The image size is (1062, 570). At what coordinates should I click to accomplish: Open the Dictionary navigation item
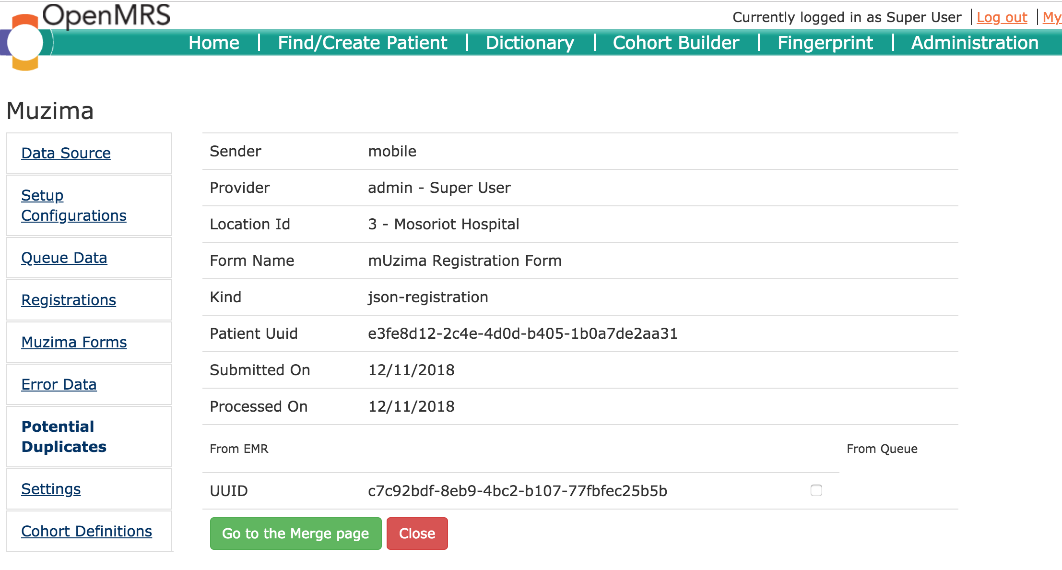530,43
